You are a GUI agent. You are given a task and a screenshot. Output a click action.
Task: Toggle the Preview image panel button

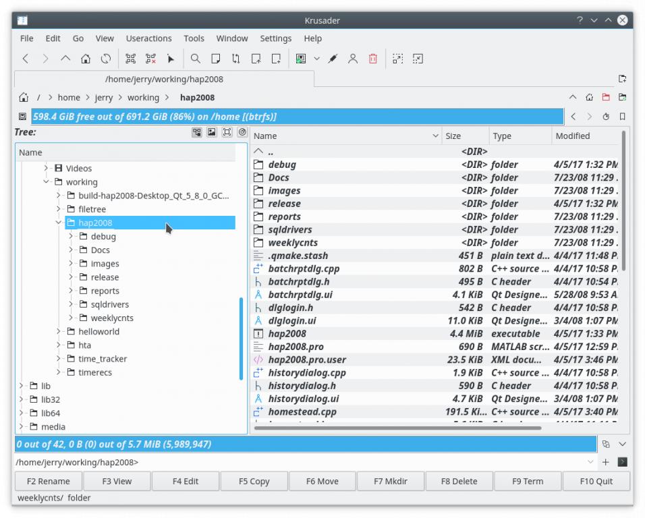[x=212, y=133]
